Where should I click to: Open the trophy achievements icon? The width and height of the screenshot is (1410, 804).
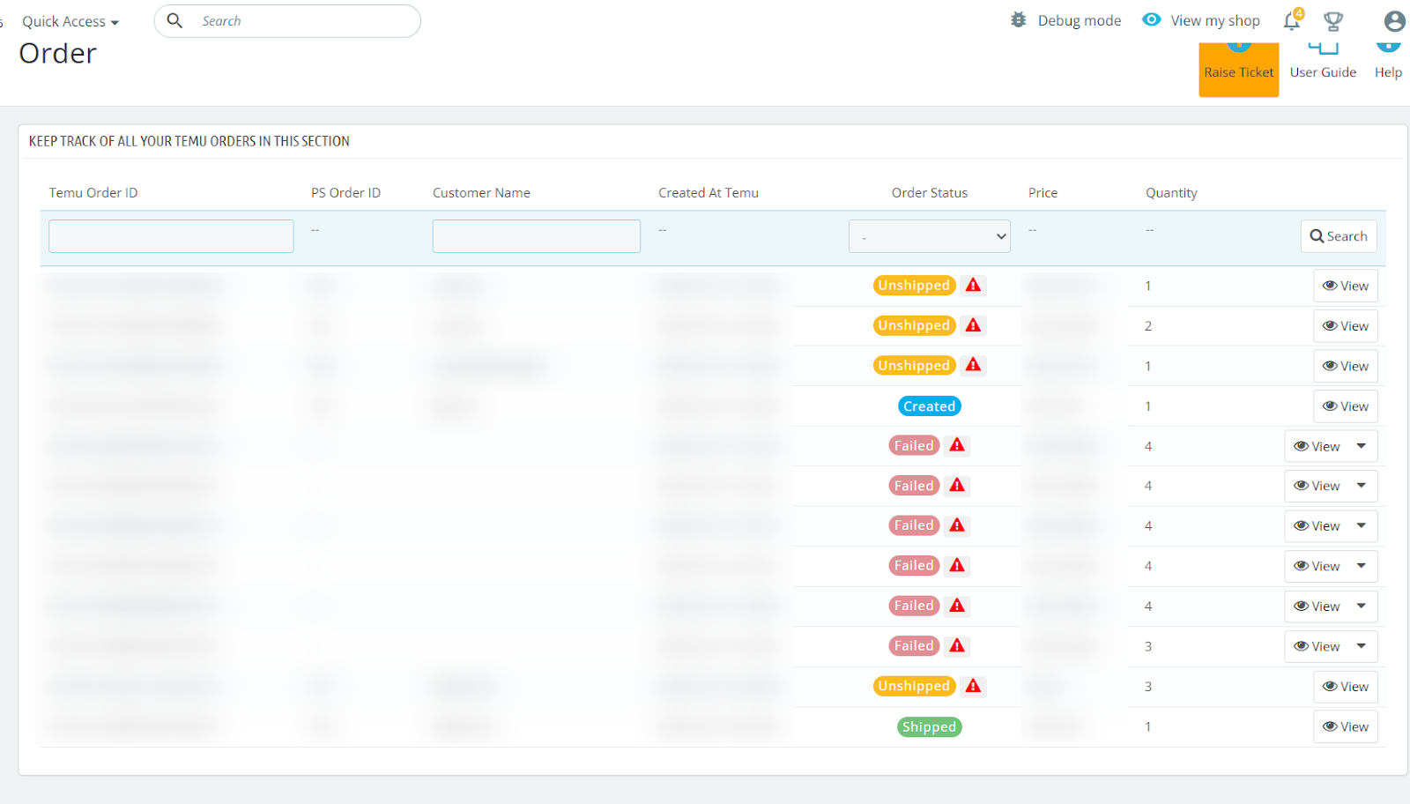tap(1333, 21)
